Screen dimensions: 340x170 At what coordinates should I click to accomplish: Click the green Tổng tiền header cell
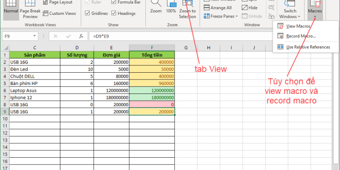pyautogui.click(x=152, y=54)
